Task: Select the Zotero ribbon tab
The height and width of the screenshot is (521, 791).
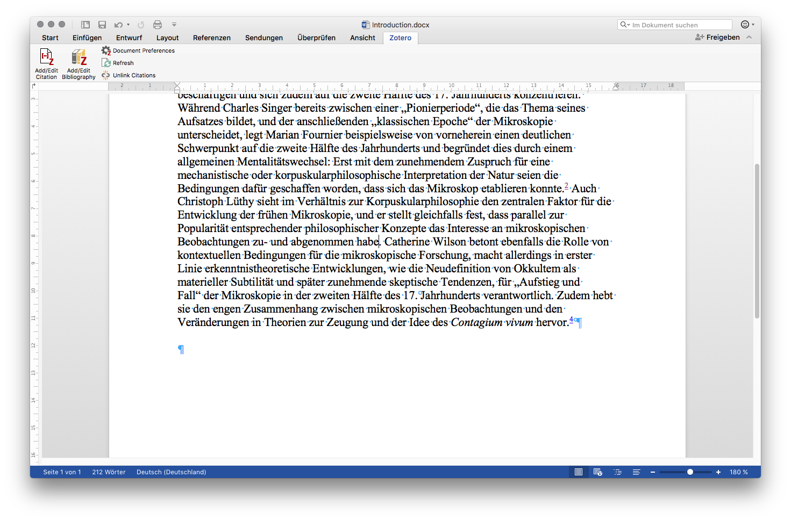Action: point(401,38)
